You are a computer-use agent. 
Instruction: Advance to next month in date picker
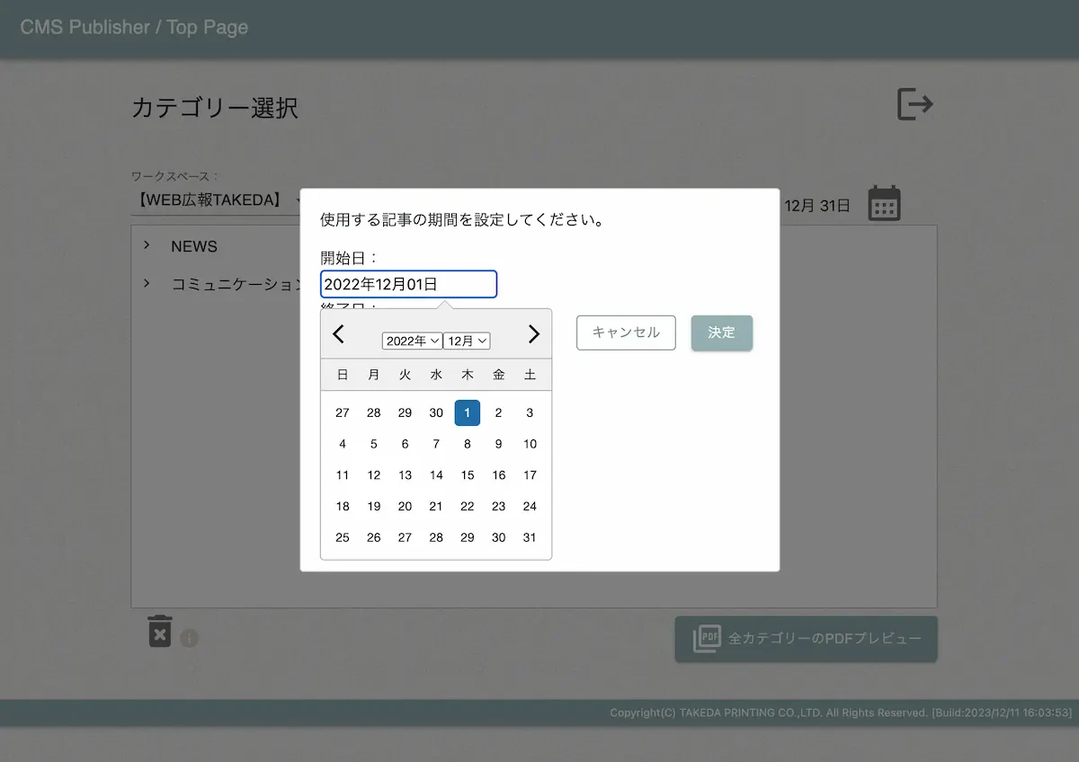(533, 334)
